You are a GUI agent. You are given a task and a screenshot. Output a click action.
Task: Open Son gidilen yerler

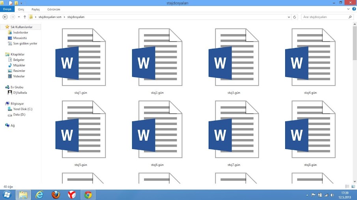[x=25, y=43]
